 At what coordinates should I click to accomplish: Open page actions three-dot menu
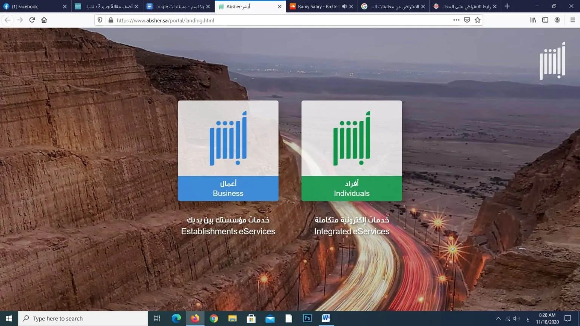tap(457, 20)
